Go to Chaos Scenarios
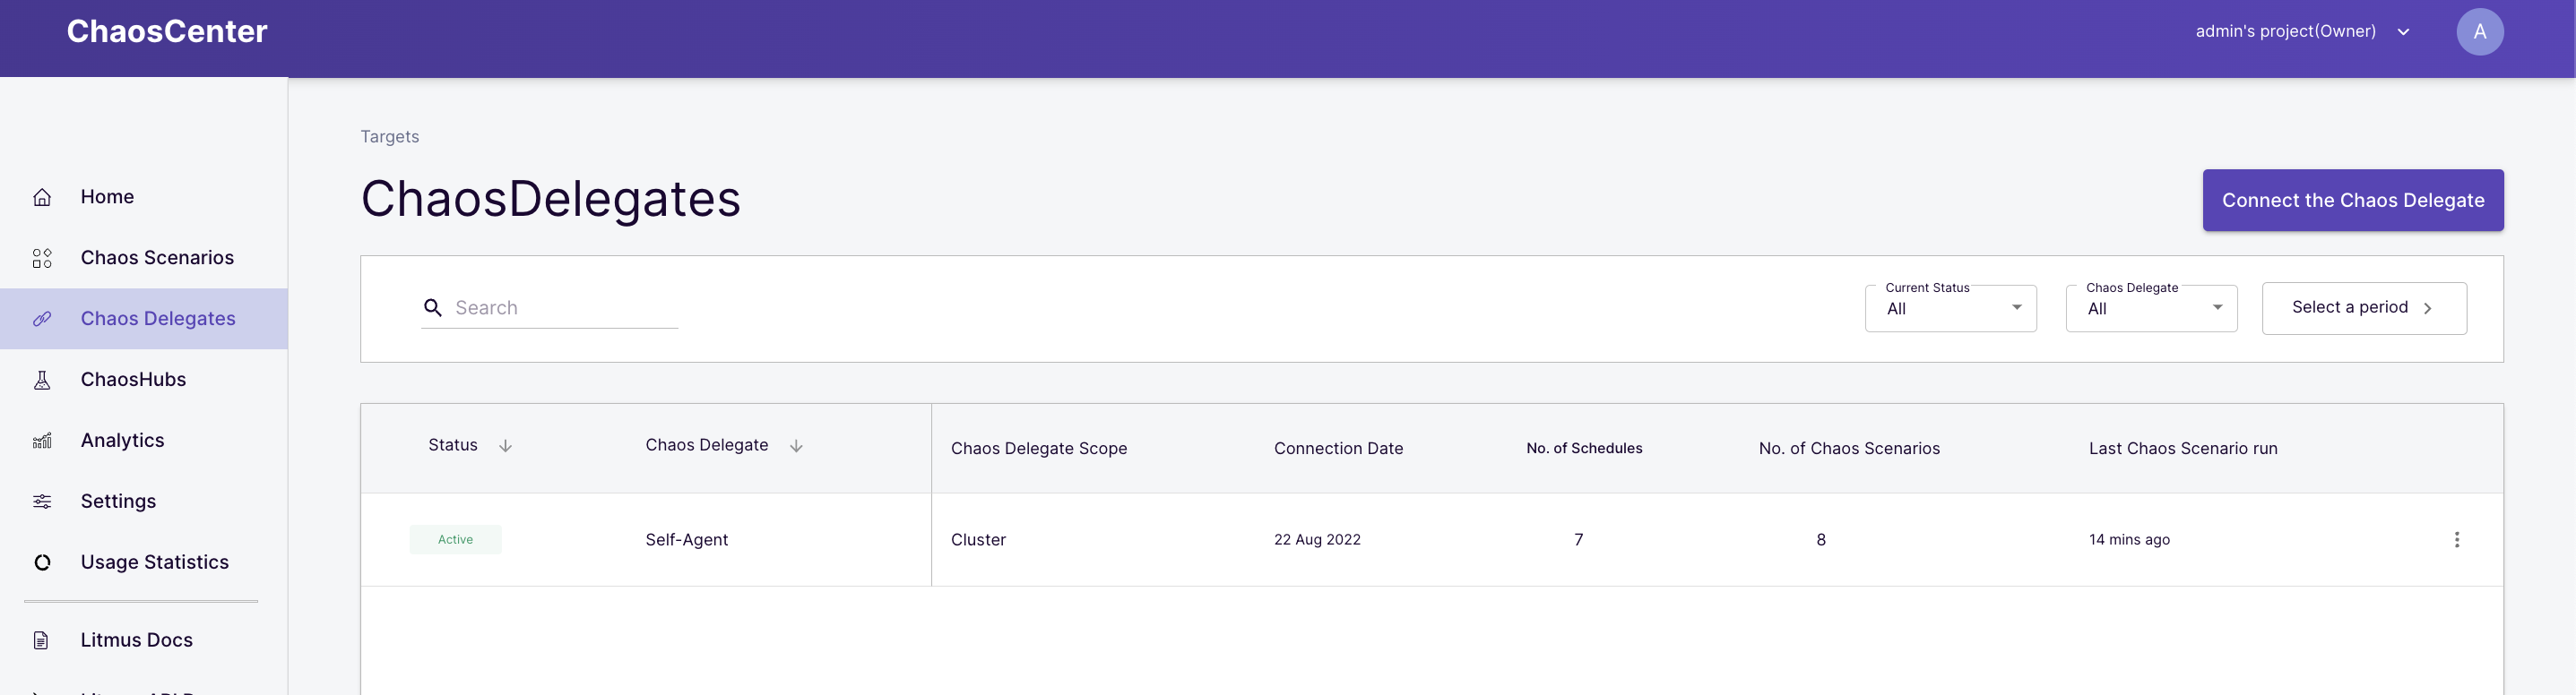The height and width of the screenshot is (695, 2576). click(x=157, y=258)
